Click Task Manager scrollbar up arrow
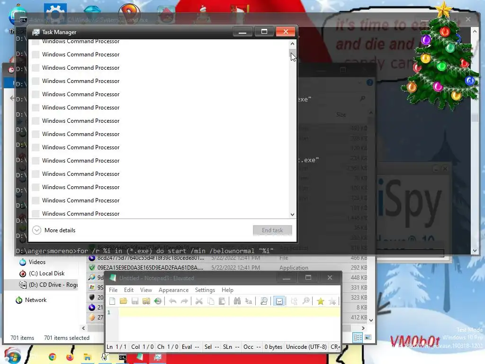 tap(292, 44)
